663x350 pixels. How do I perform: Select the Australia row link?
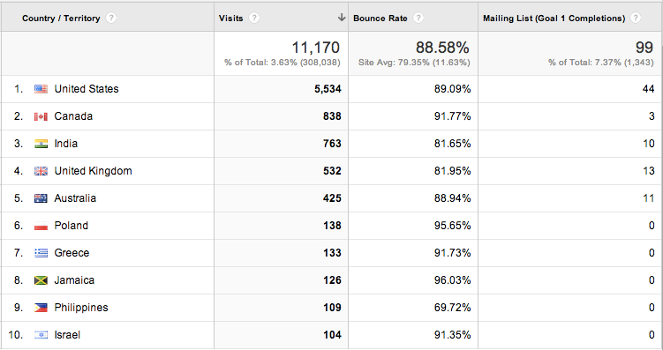point(75,198)
